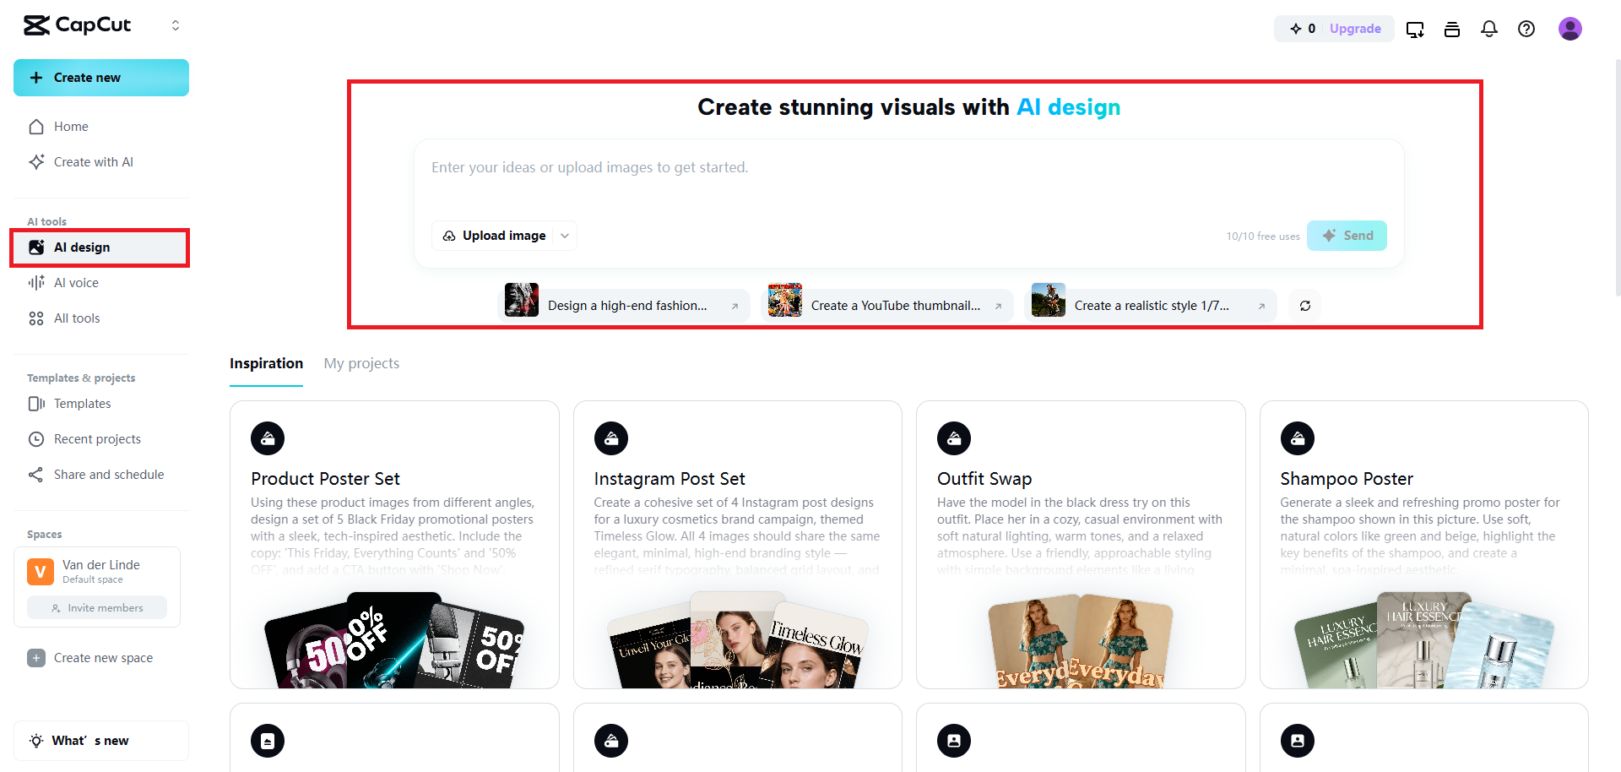Click the Upgrade link
This screenshot has width=1621, height=772.
[x=1355, y=29]
